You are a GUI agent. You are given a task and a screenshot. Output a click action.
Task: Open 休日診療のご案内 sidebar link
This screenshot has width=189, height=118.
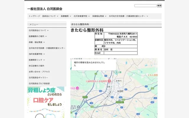[36, 66]
